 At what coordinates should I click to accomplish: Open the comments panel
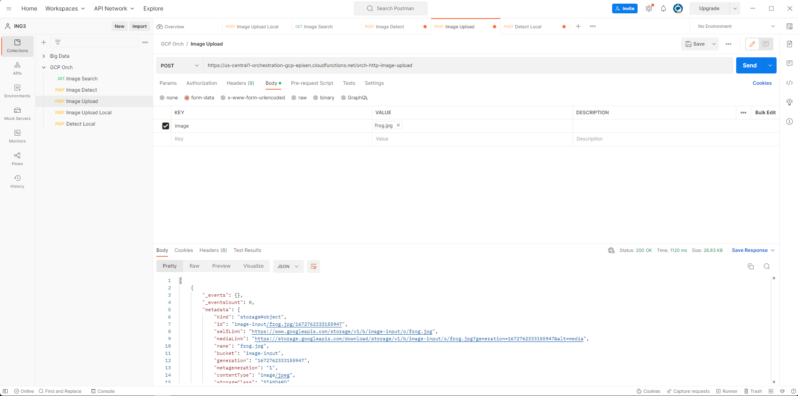pyautogui.click(x=790, y=63)
